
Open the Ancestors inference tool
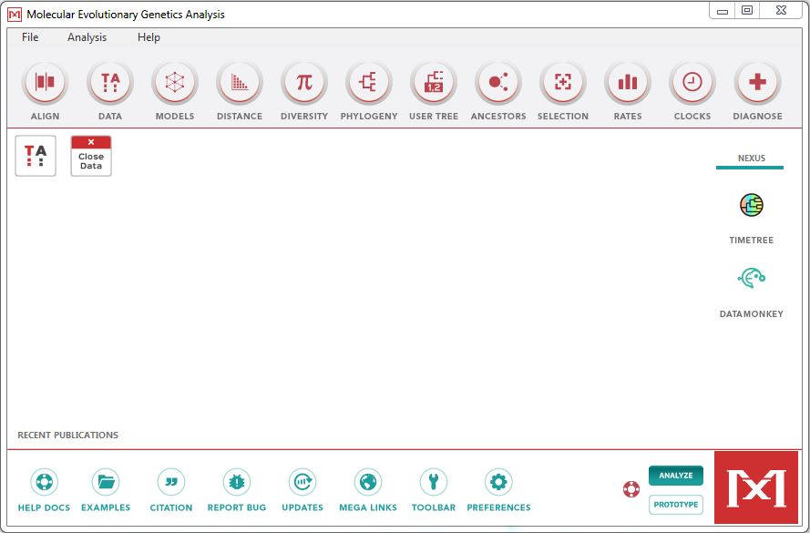coord(498,84)
